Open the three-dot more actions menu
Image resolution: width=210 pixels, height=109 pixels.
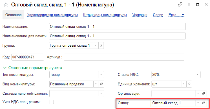[189, 5]
